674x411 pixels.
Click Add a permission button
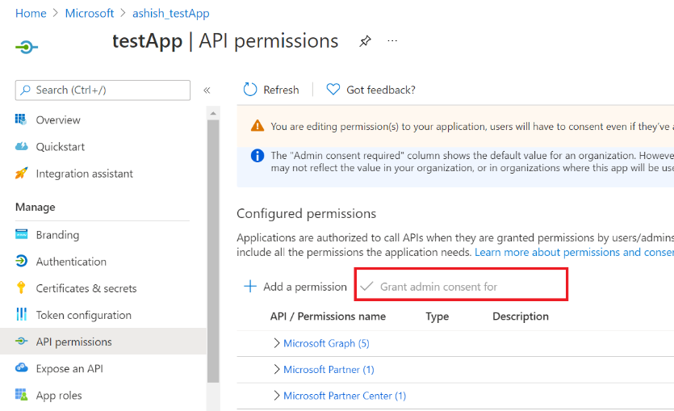click(295, 287)
